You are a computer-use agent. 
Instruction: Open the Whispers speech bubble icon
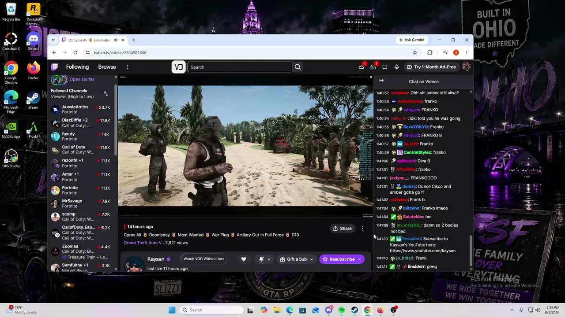(x=385, y=67)
